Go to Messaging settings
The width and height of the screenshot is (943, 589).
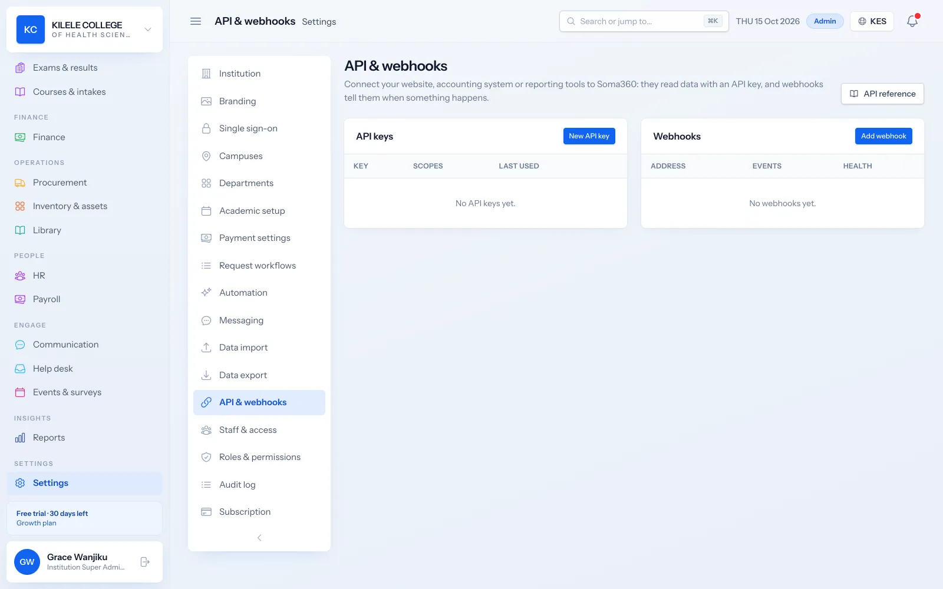(259, 320)
